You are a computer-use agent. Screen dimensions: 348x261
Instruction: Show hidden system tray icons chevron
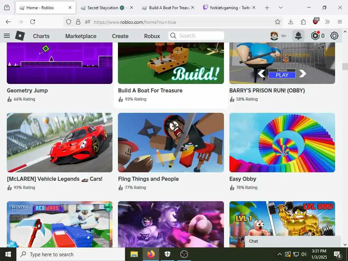[x=280, y=254]
